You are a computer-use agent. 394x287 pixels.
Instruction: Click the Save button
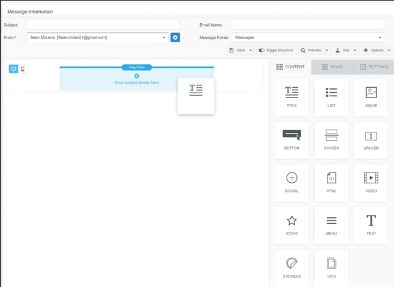[237, 50]
